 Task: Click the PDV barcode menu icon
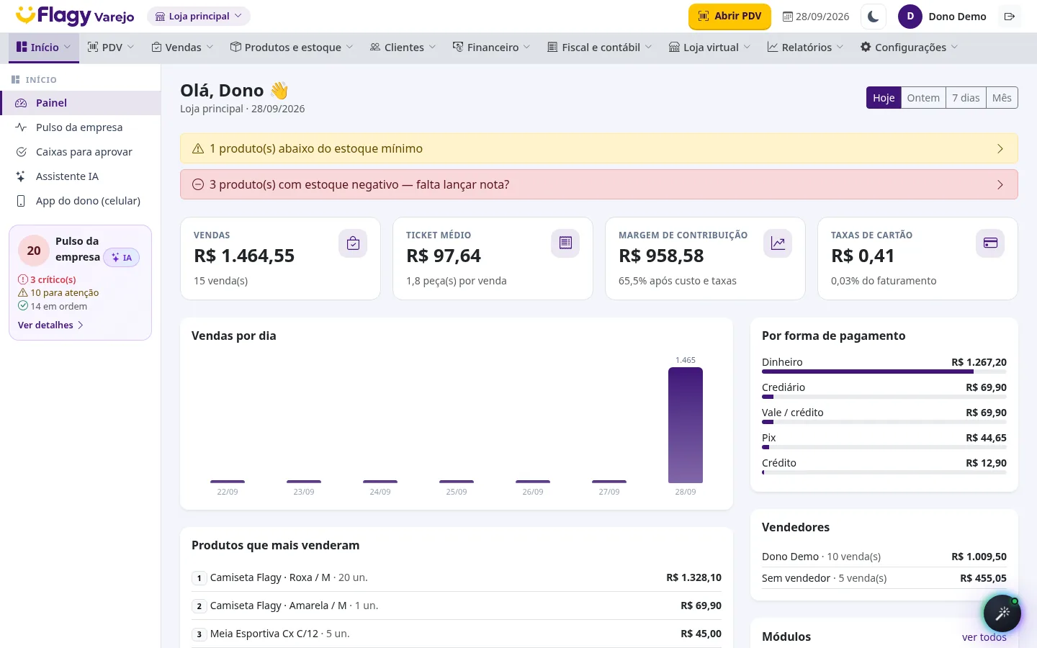pos(93,47)
